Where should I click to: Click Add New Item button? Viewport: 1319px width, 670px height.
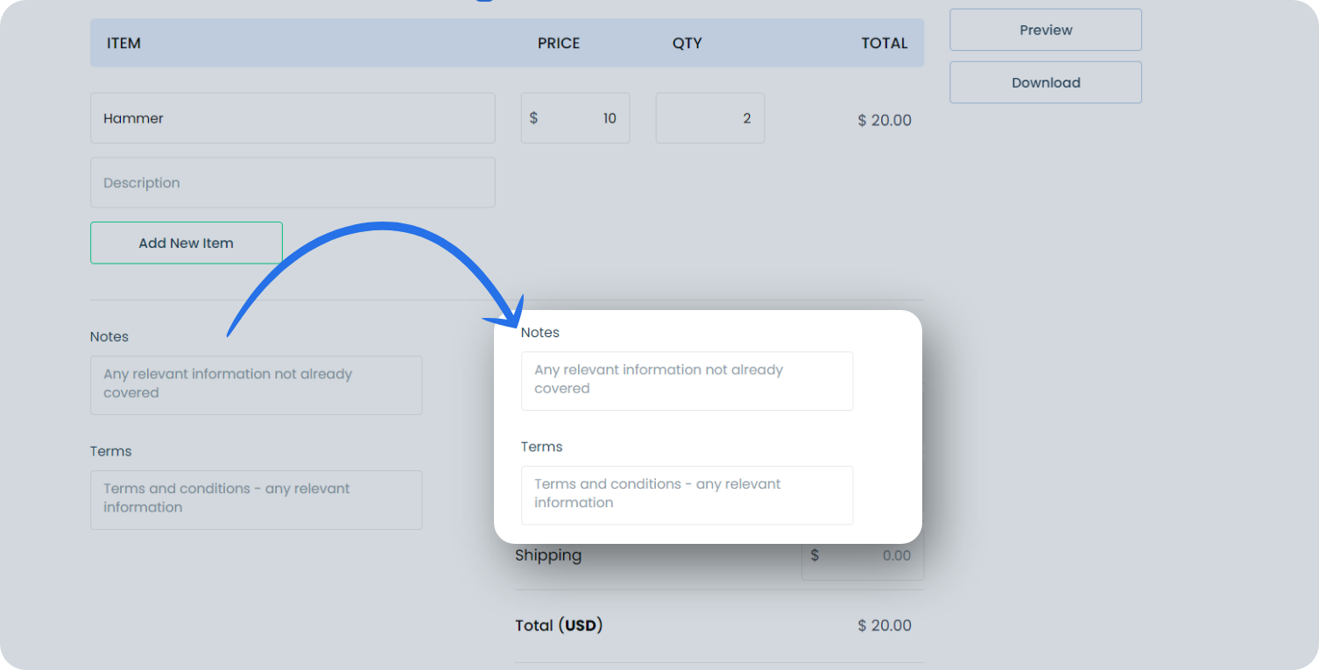pyautogui.click(x=187, y=243)
